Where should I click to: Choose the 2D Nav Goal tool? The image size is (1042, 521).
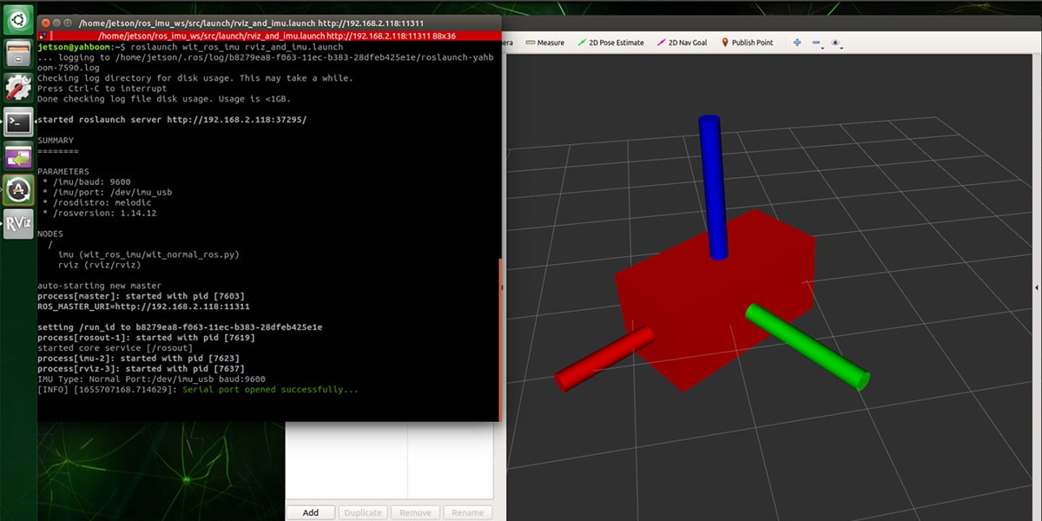(683, 43)
